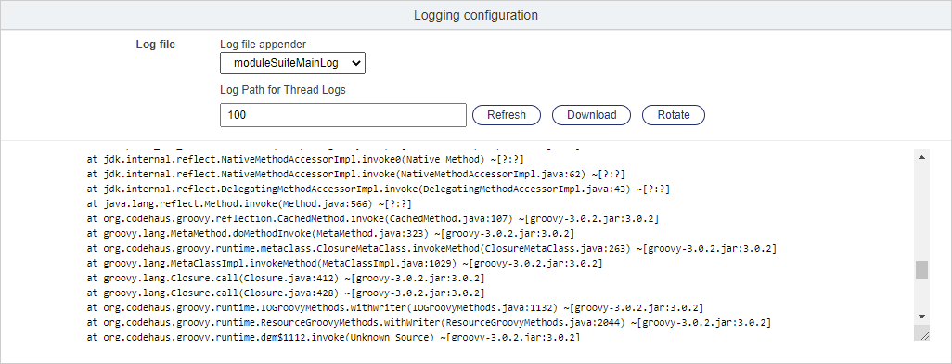This screenshot has height=364, width=952.
Task: Rotate the log file
Action: [x=674, y=115]
